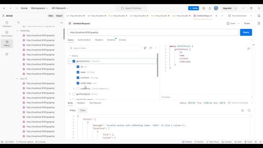Open the Upgrade dropdown arrow

pyautogui.click(x=235, y=8)
